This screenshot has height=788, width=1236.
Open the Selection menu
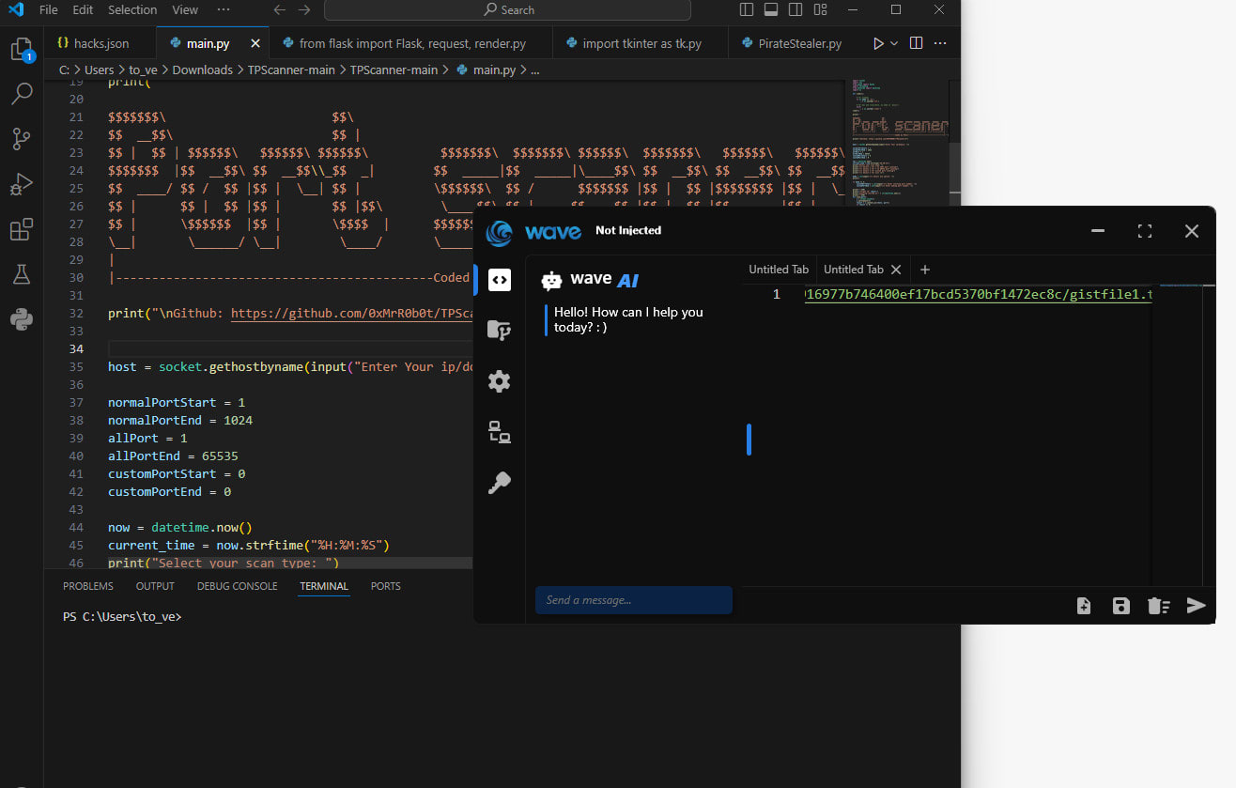tap(132, 10)
